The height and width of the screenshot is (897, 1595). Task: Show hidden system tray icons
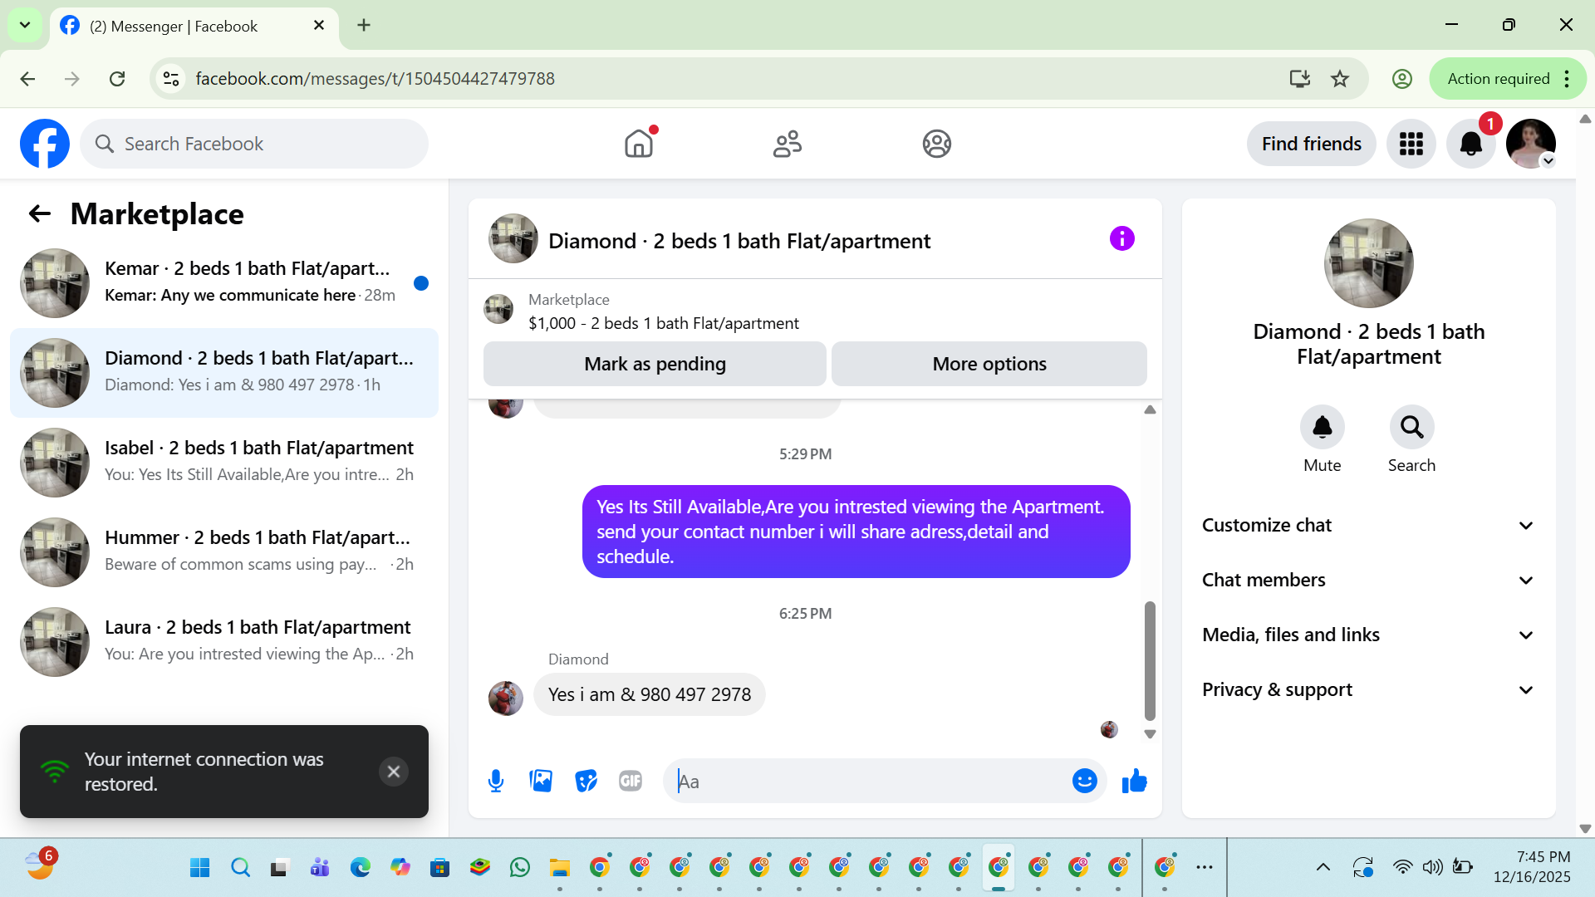click(1323, 867)
